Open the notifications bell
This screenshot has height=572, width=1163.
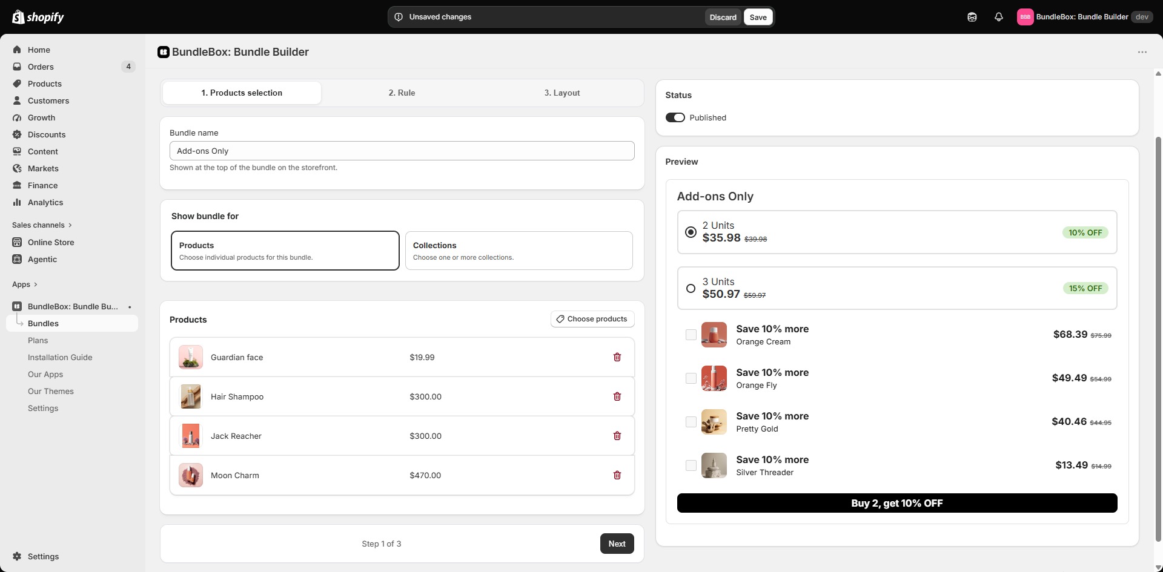(999, 17)
